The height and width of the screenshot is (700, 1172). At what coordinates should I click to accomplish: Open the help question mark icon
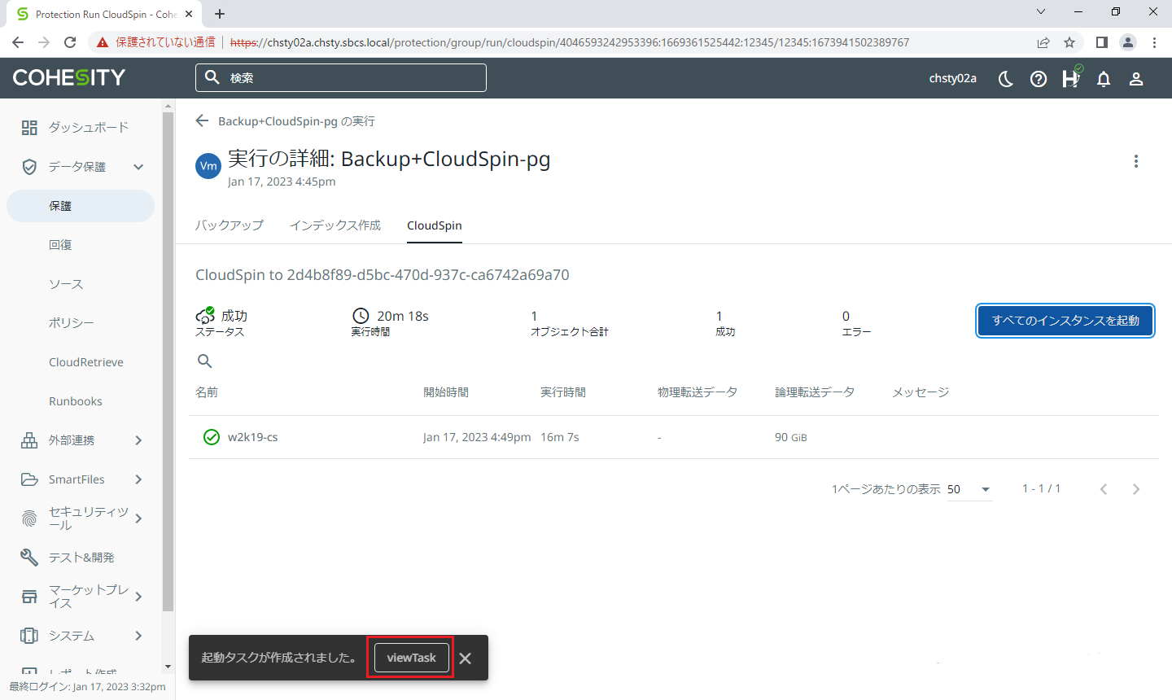click(x=1039, y=78)
